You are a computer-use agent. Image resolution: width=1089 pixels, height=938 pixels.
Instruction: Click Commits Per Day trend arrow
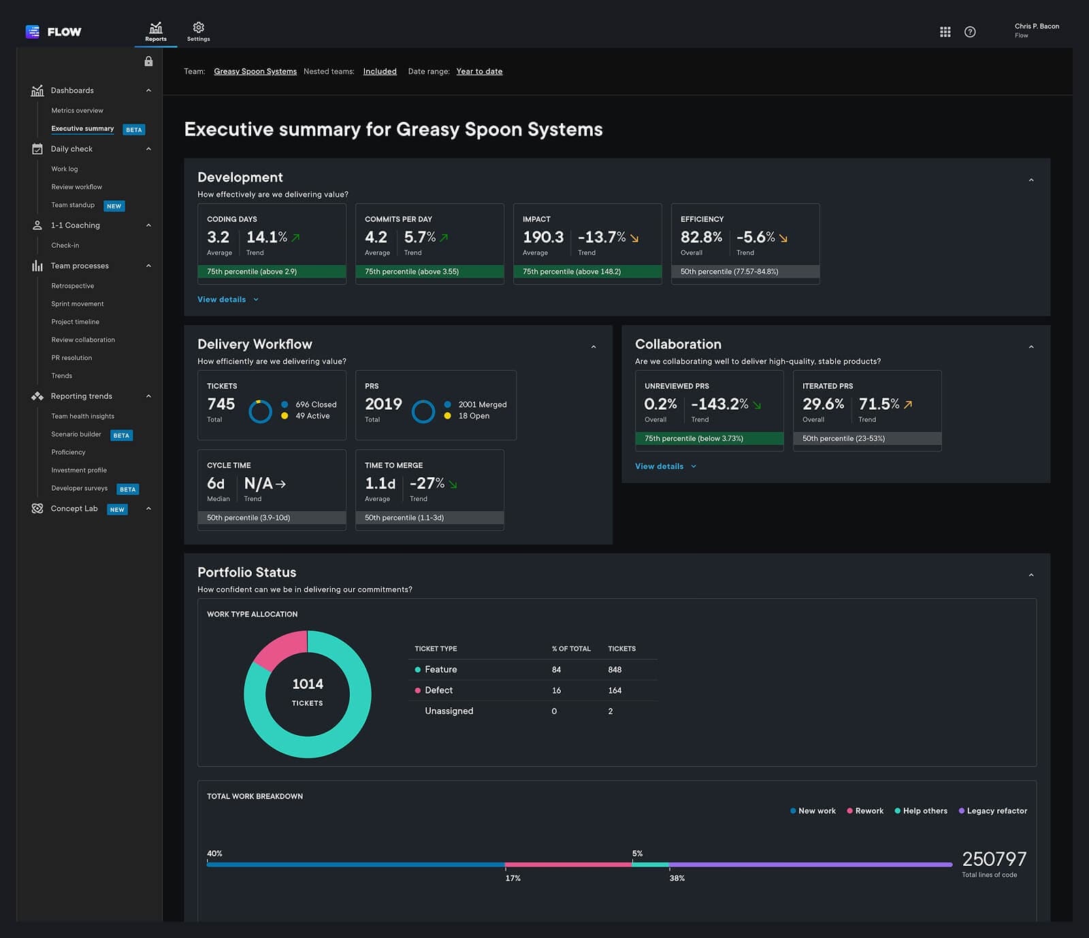pyautogui.click(x=444, y=238)
